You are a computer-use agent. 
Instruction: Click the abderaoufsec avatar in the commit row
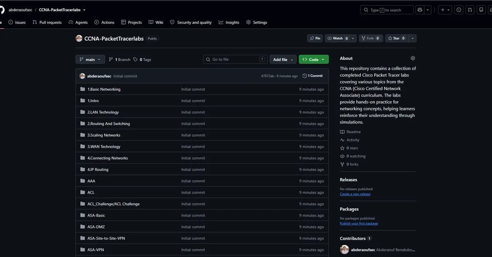(82, 76)
